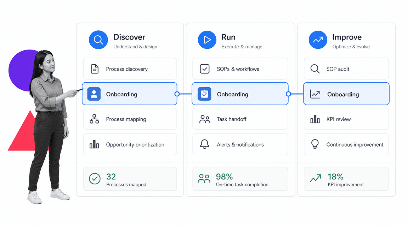Open the Alerts & notifications card
408x226 pixels.
click(240, 144)
